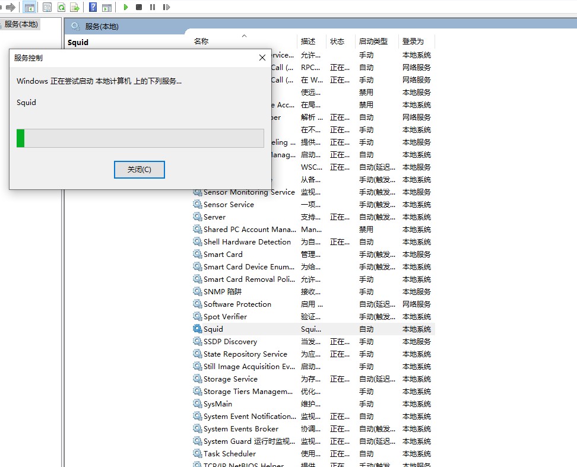Click the Forward arrow in the toolbar

click(11, 7)
